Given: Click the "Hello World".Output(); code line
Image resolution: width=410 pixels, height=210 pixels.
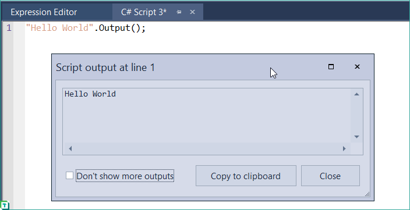Looking at the screenshot, I should 86,28.
